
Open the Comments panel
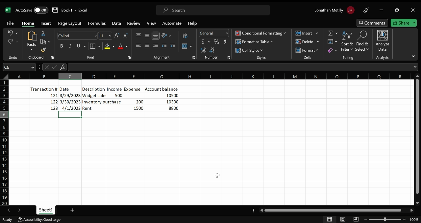coord(372,23)
